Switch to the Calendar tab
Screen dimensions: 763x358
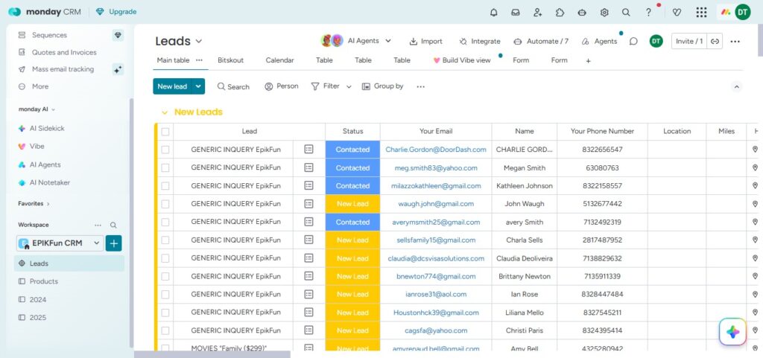pyautogui.click(x=280, y=60)
